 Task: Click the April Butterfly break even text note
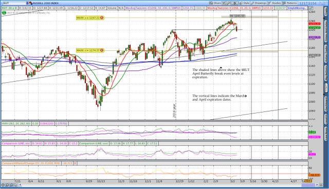tap(221, 73)
